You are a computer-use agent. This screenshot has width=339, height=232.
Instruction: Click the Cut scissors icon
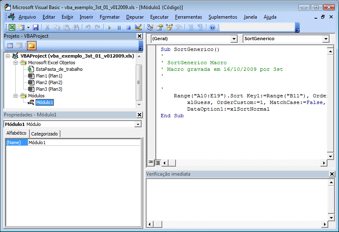click(x=47, y=27)
